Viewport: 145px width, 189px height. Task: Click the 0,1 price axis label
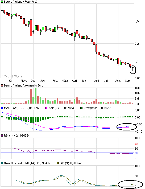137,61
